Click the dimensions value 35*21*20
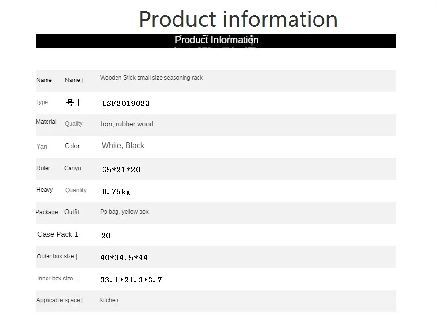The height and width of the screenshot is (325, 442). coord(121,169)
